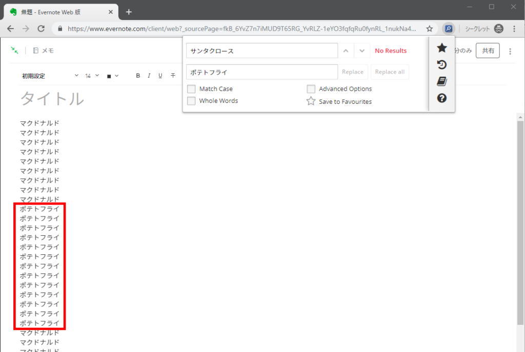Open the font size 14 dropdown
This screenshot has width=525, height=352.
click(92, 76)
